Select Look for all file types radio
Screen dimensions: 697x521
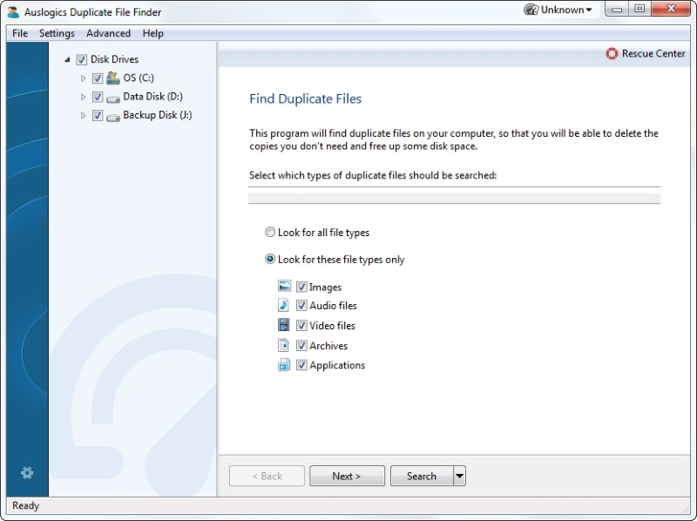270,232
